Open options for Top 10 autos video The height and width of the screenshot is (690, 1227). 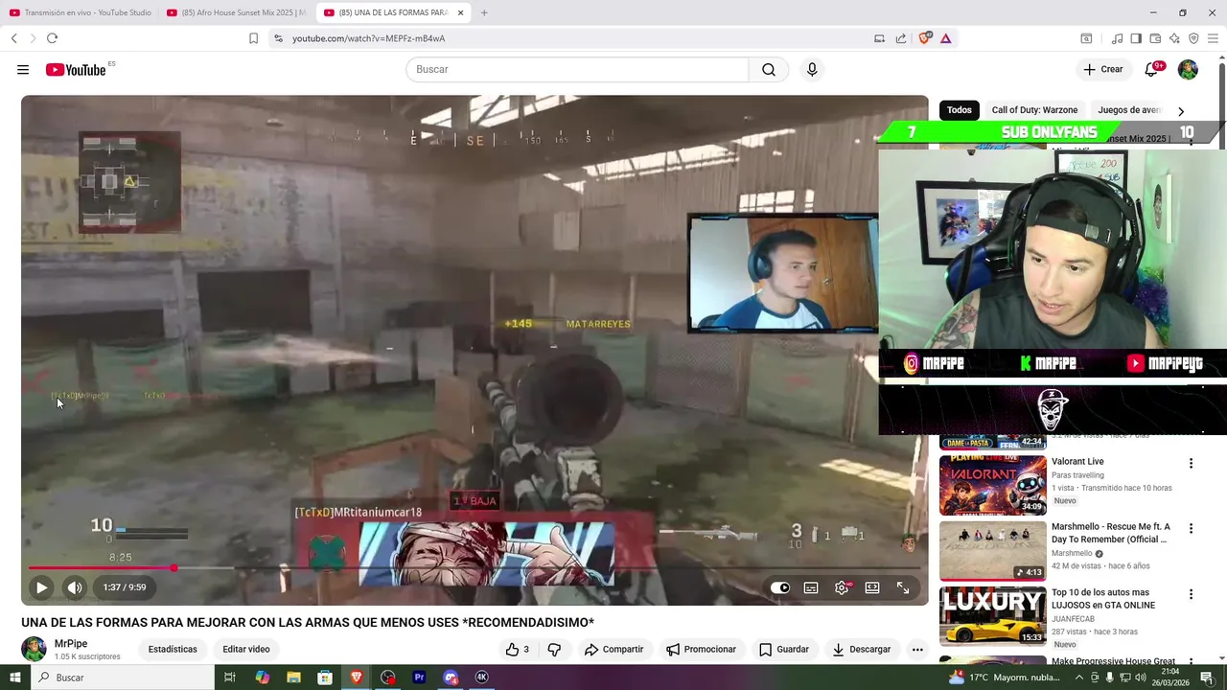(x=1191, y=595)
